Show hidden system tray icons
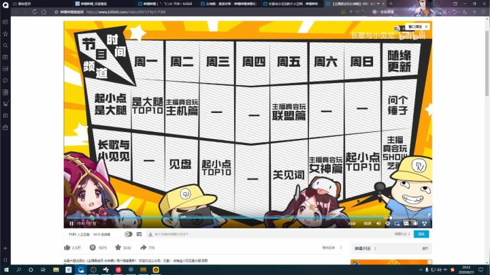 [421, 270]
